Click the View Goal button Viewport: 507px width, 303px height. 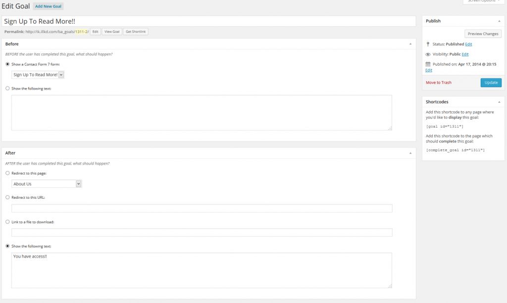click(112, 32)
